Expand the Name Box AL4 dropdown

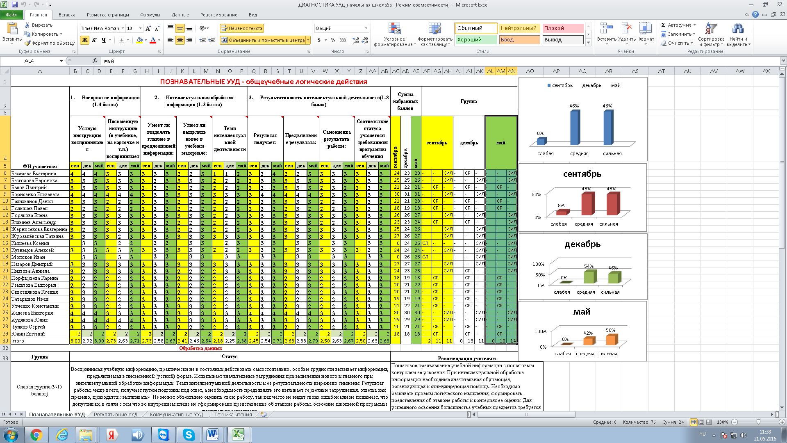pos(61,61)
